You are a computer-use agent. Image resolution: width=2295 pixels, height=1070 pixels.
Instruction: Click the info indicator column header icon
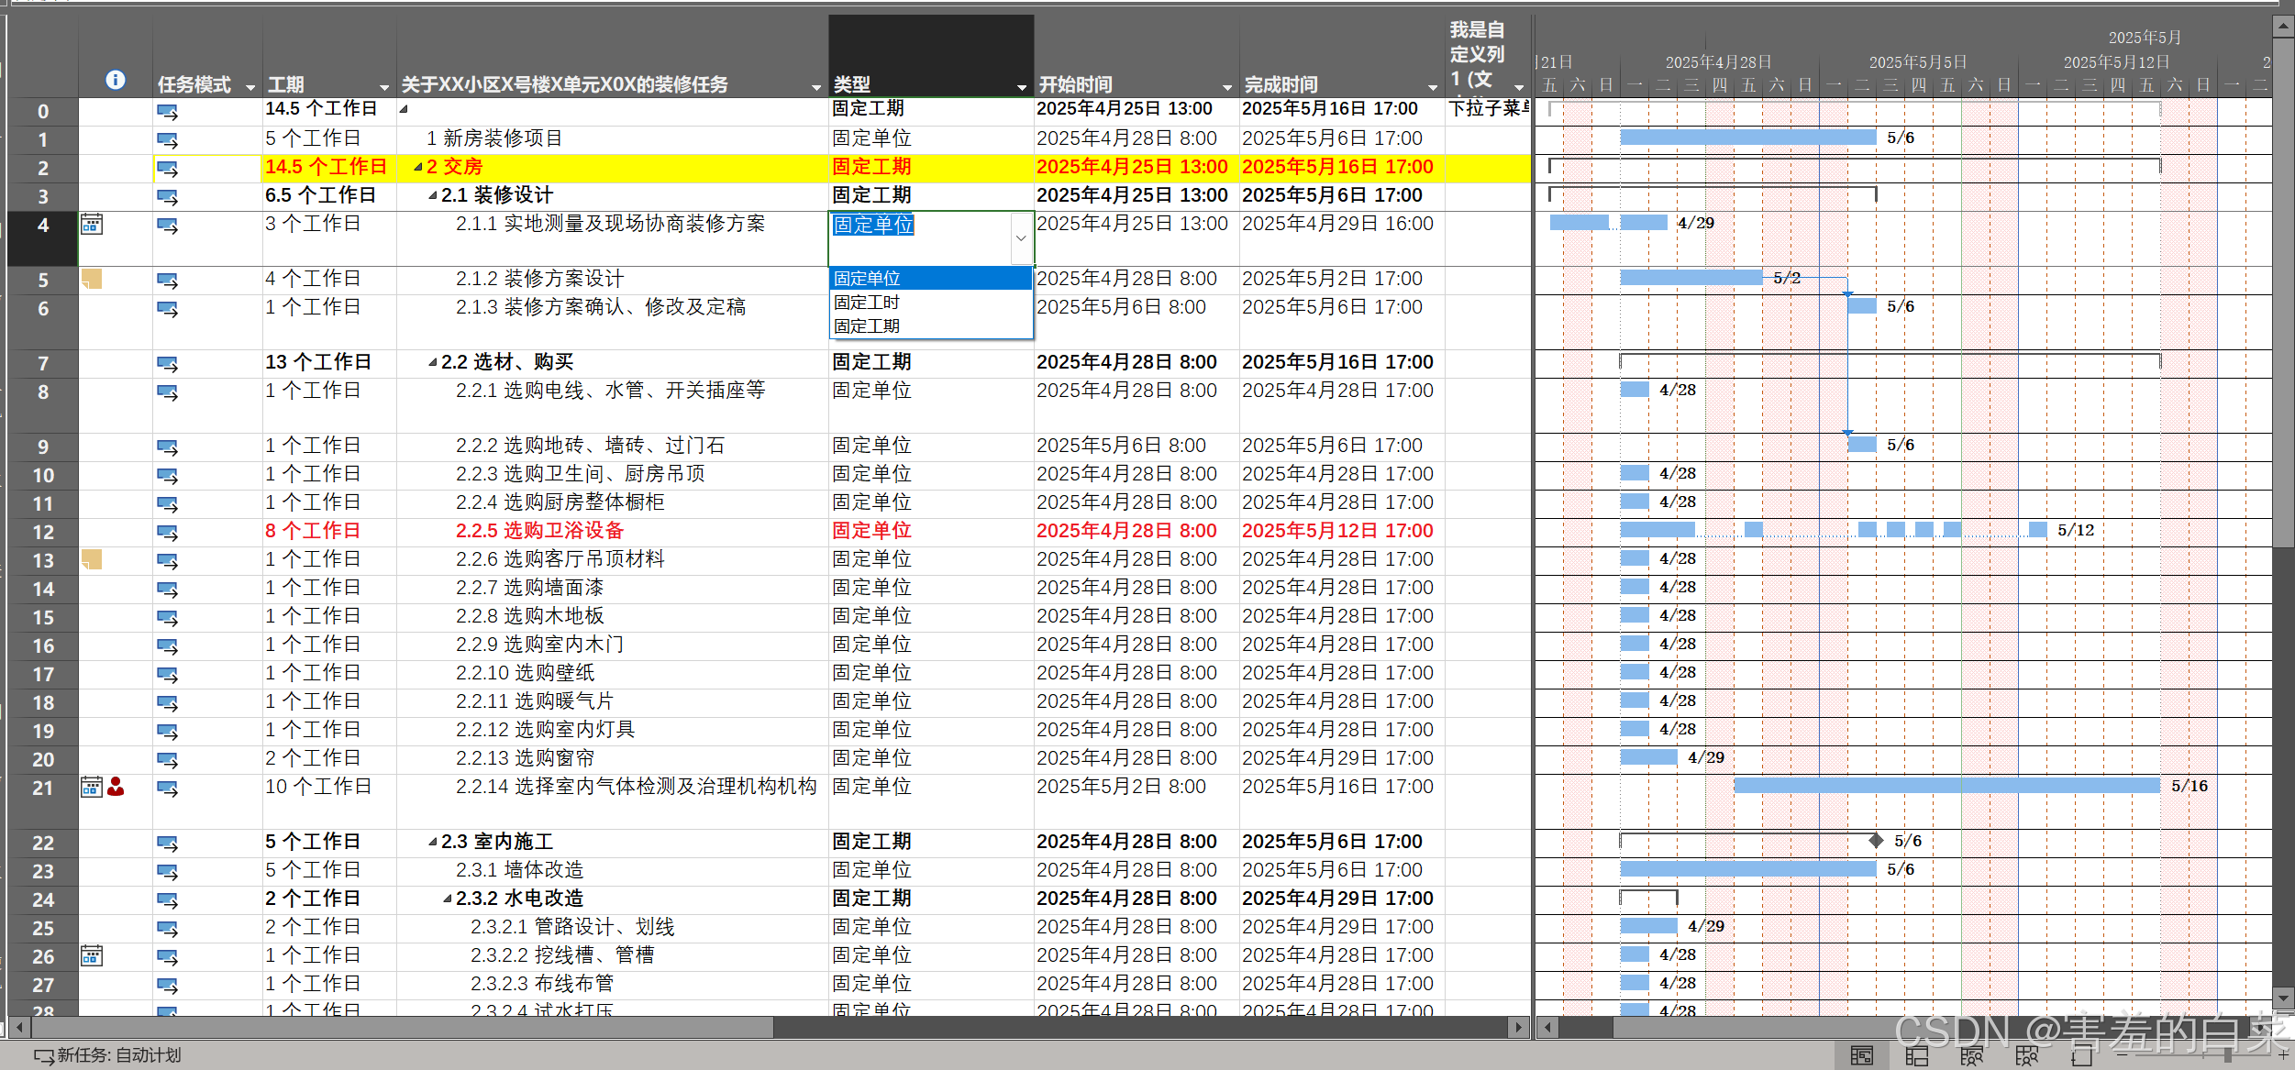(115, 80)
